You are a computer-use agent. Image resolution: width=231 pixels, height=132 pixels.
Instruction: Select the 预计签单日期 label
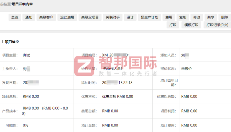(x=169, y=82)
